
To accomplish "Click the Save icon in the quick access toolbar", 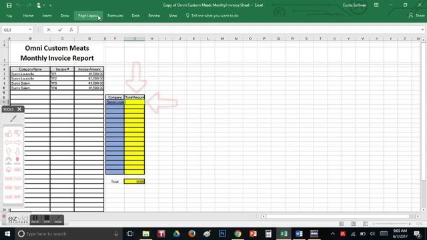I will [x=9, y=5].
